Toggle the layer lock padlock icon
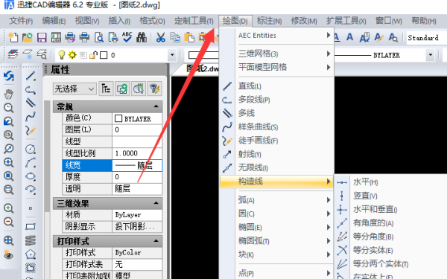Viewport: 447px width, 279px height. [x=93, y=54]
